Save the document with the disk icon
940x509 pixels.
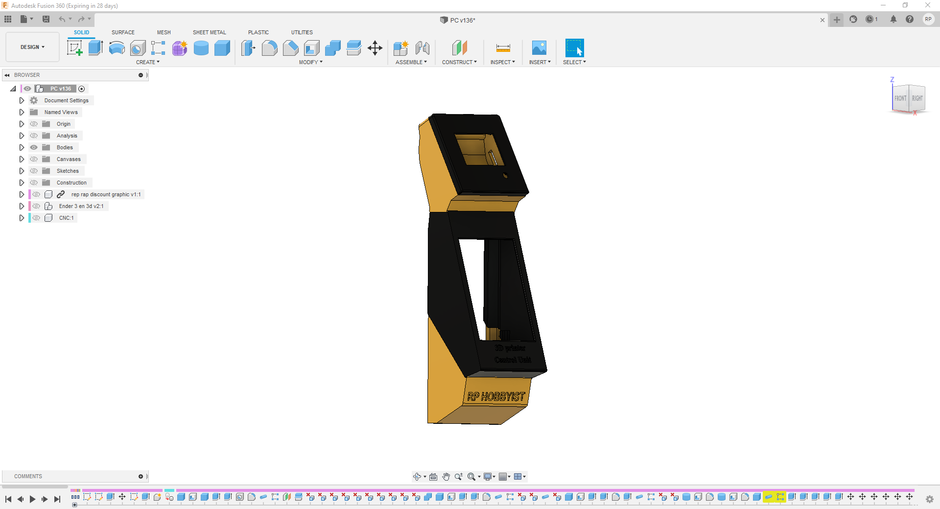[46, 19]
